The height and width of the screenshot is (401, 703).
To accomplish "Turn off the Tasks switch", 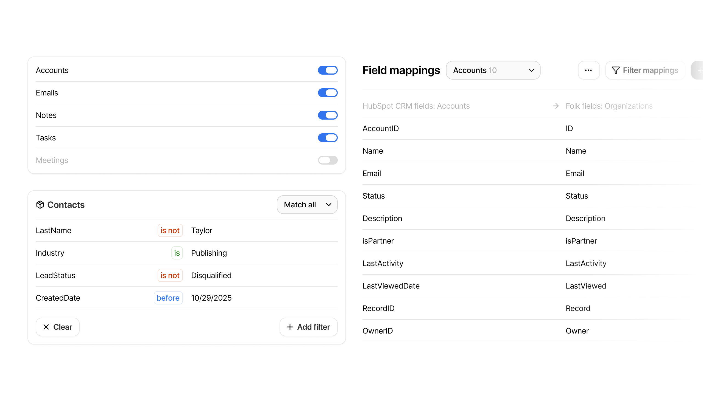I will coord(328,138).
